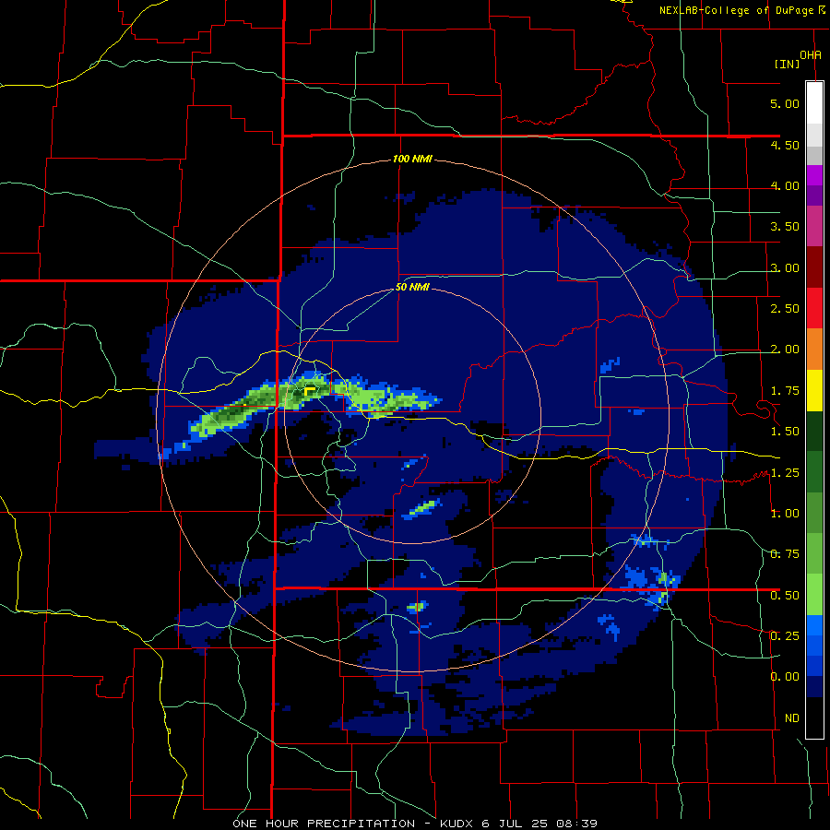
Task: Select the pink legend band near 3.50
Action: click(814, 226)
